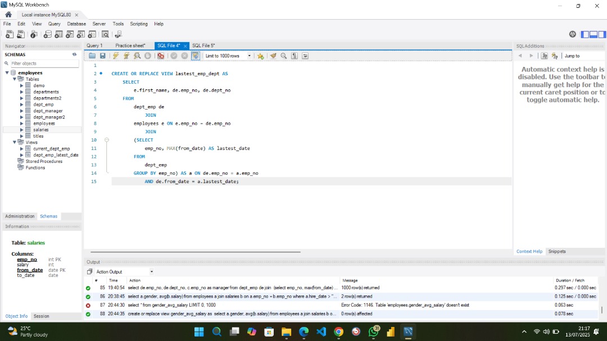Image resolution: width=607 pixels, height=341 pixels.
Task: Toggle automatic context help on
Action: (x=554, y=56)
